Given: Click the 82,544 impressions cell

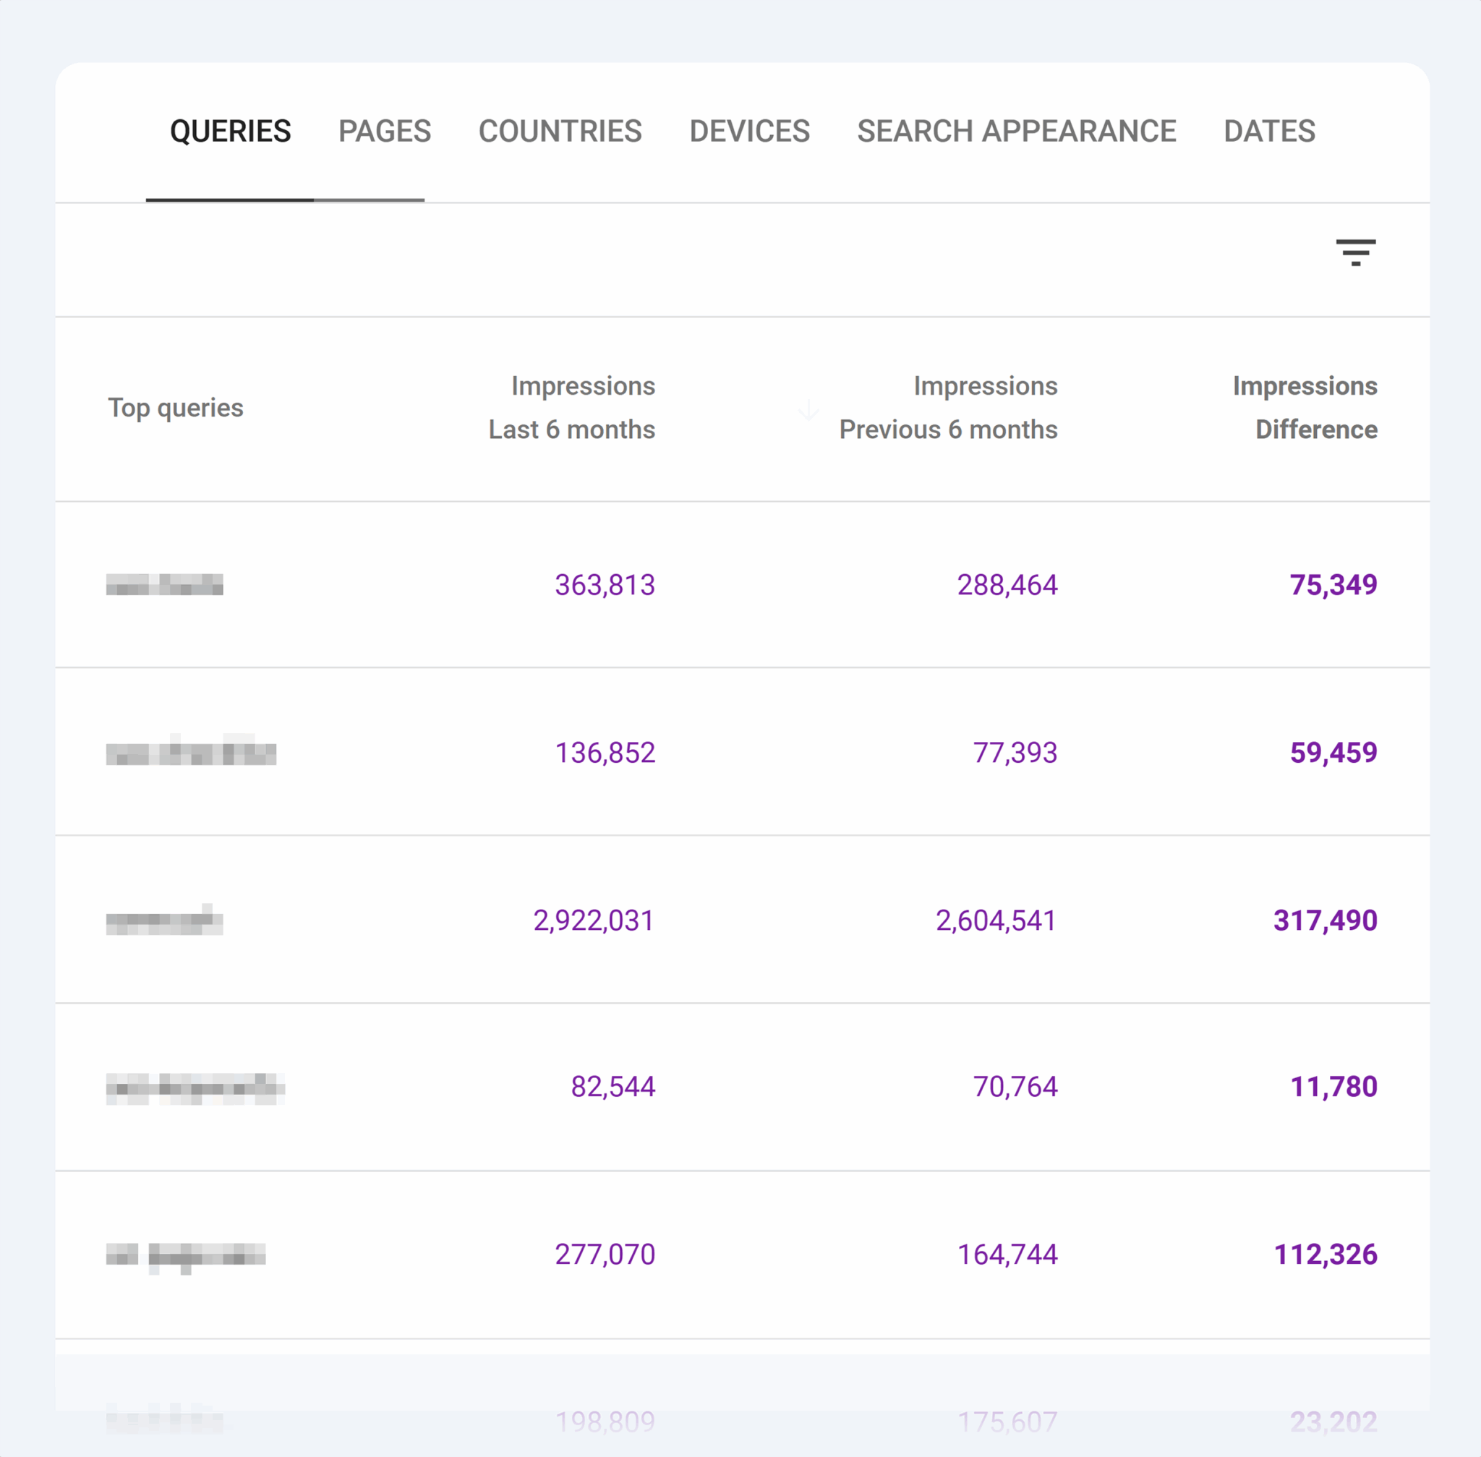Looking at the screenshot, I should click(x=613, y=1086).
